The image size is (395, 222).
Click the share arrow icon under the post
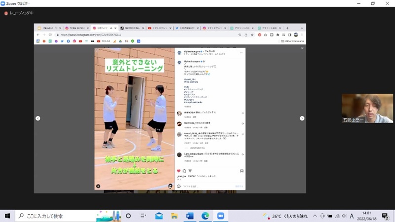(x=190, y=171)
